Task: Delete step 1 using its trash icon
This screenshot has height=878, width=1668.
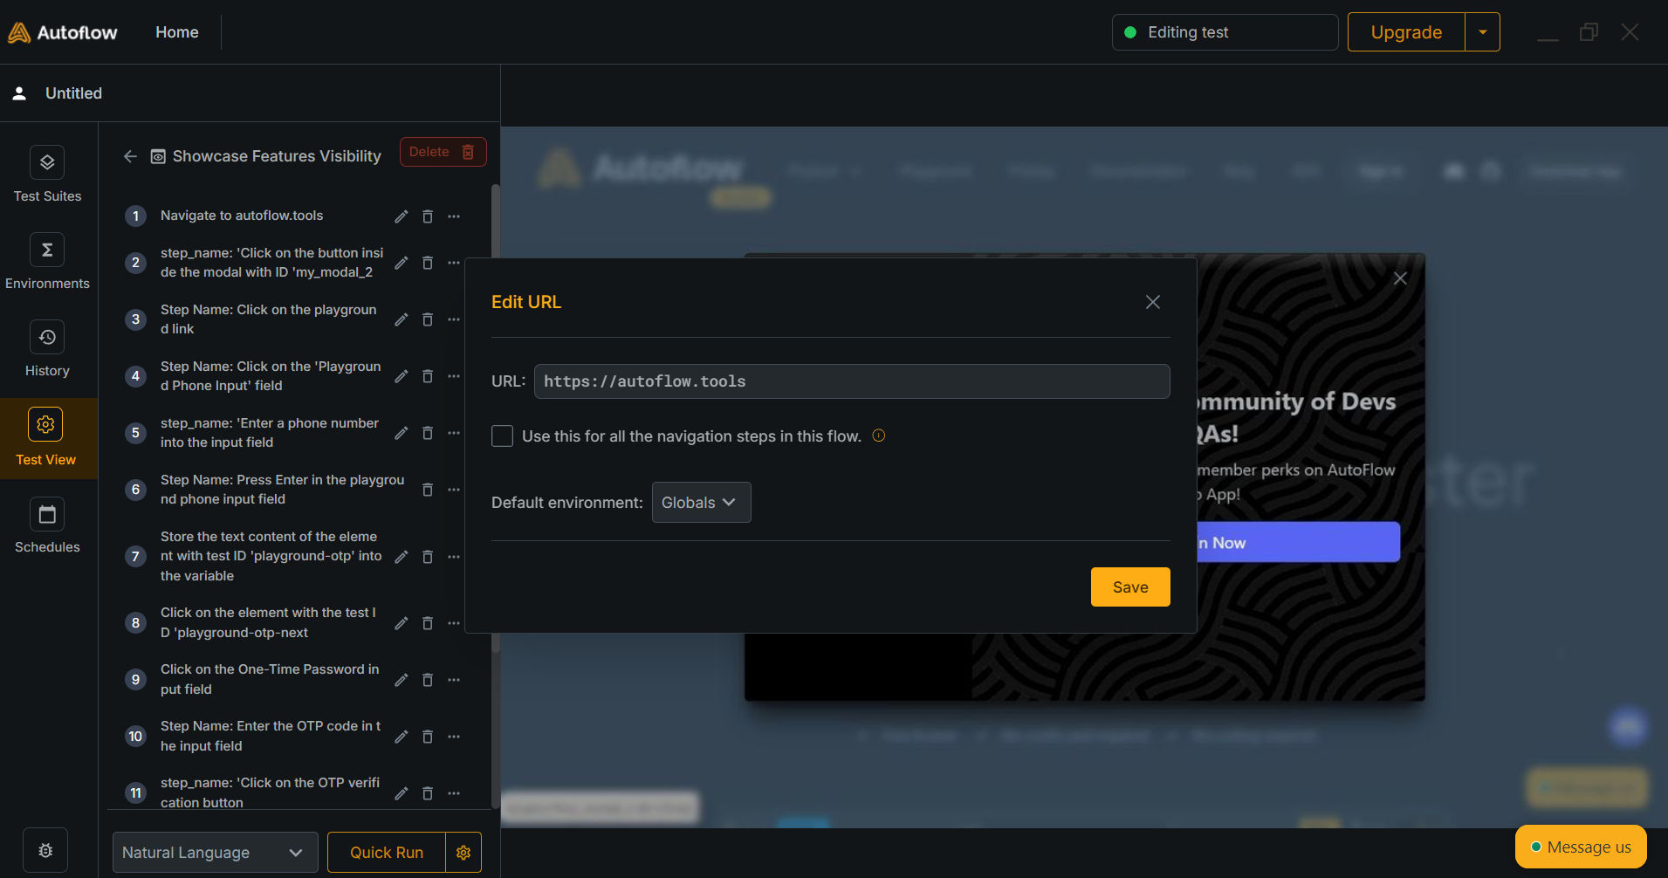Action: point(428,216)
